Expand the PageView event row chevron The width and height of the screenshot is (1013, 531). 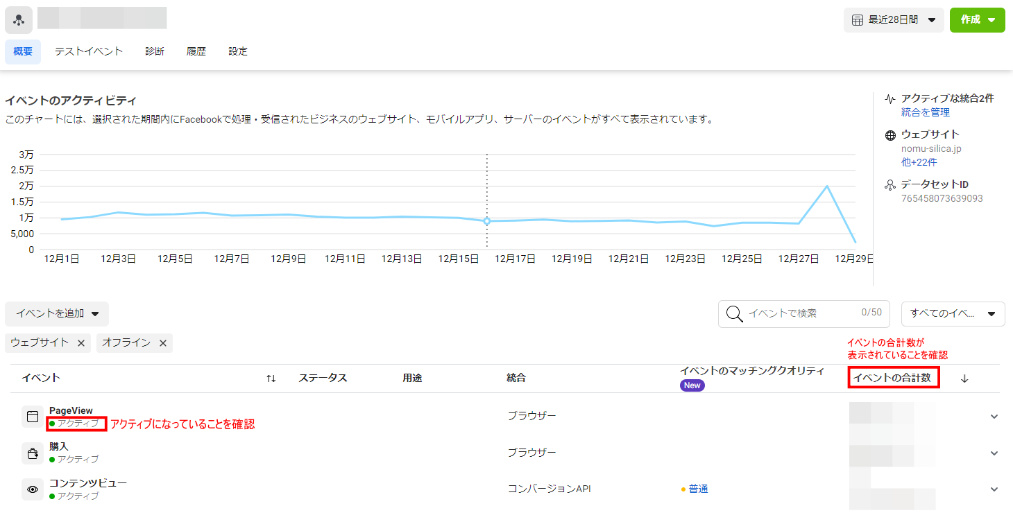[x=994, y=417]
